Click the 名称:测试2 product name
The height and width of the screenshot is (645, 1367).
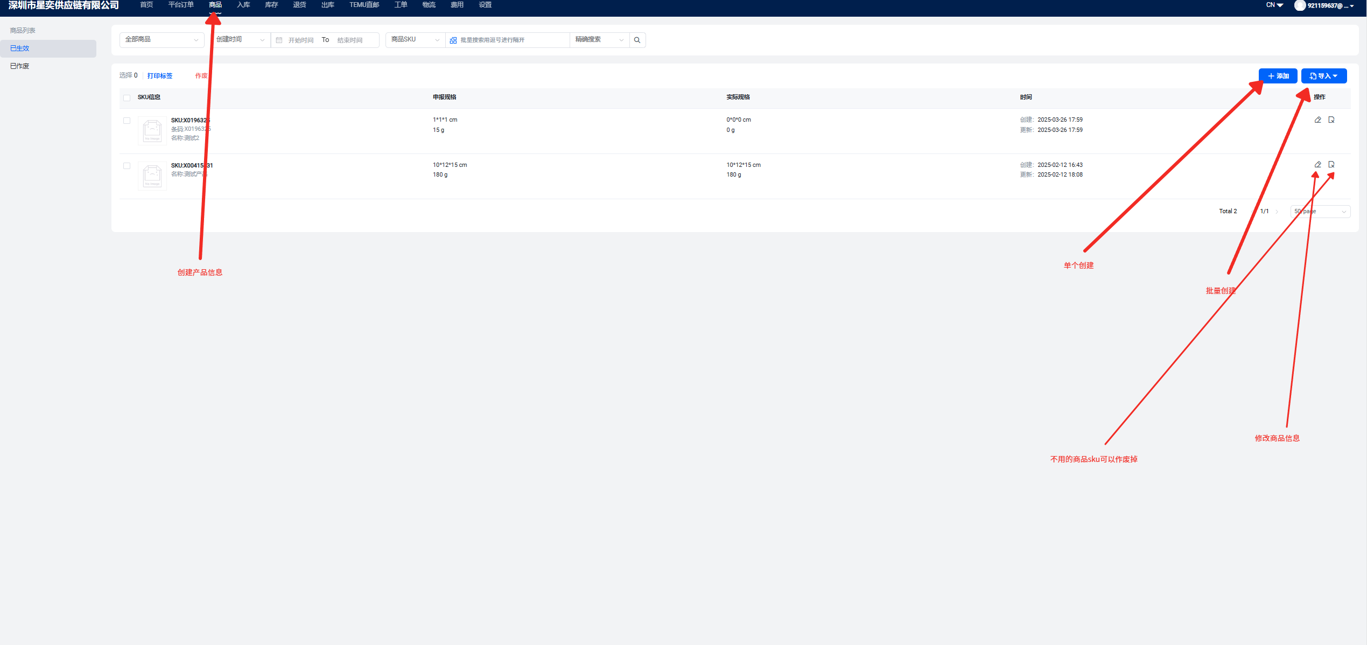(185, 138)
